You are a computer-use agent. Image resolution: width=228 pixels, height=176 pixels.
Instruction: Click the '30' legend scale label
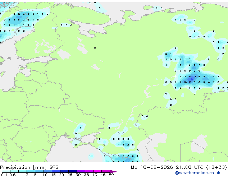click(78, 175)
